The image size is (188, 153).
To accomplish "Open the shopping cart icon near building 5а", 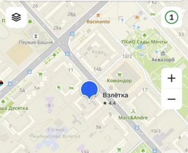I will pyautogui.click(x=40, y=74).
